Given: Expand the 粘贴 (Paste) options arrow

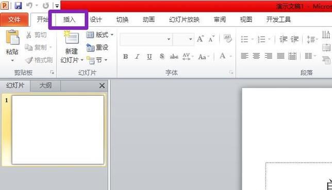Looking at the screenshot, I should 12,61.
